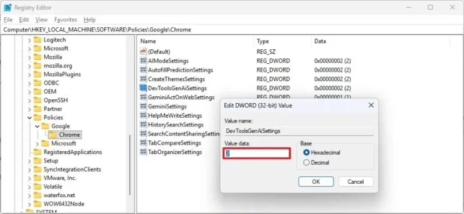Click the Value name field DevToolsGenAiSettings

[x=299, y=130]
